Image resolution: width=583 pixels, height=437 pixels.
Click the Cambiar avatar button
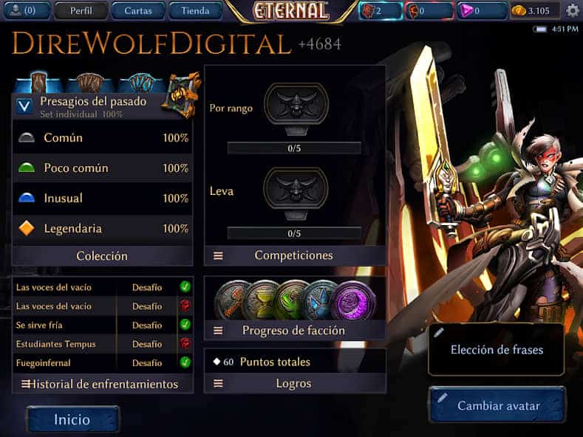point(497,405)
